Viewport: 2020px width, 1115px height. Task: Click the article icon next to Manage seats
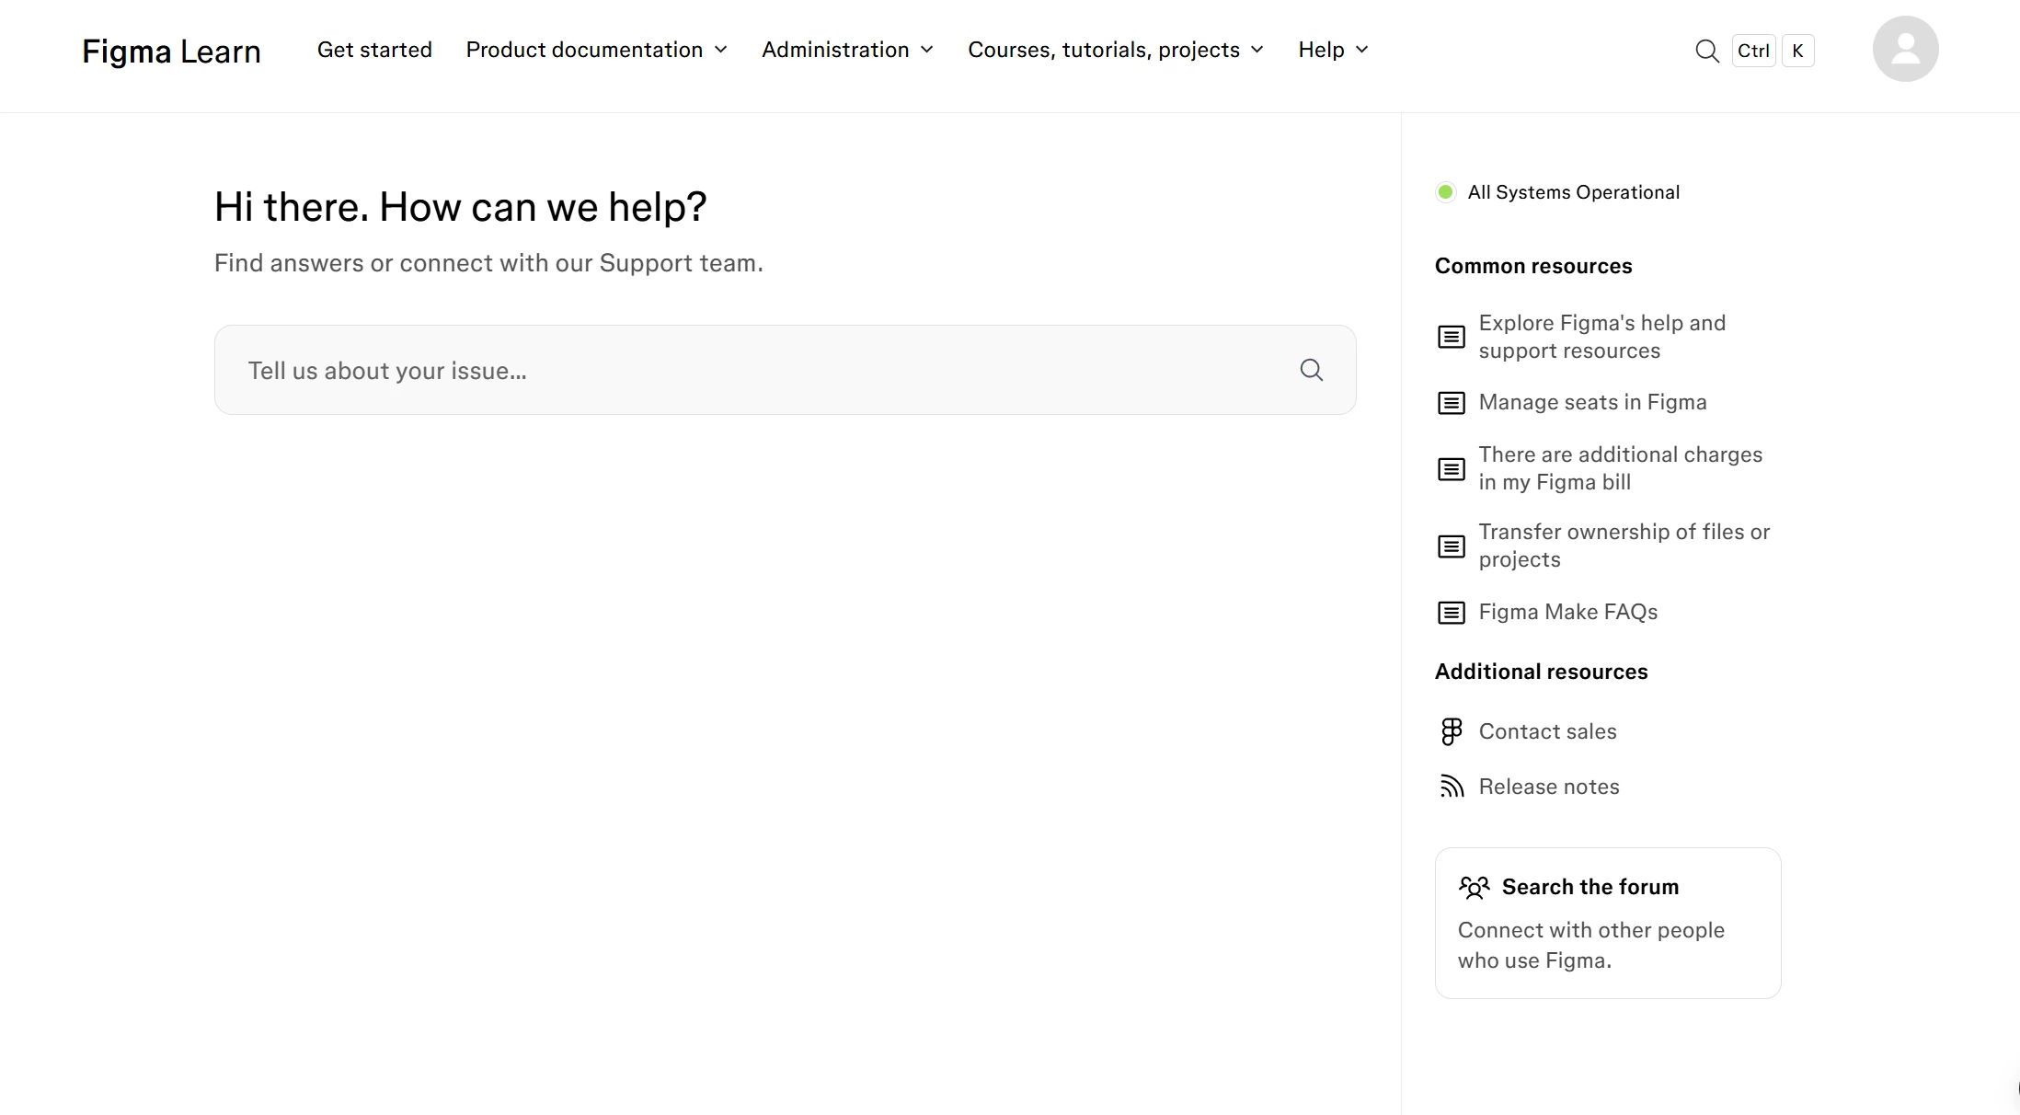click(x=1452, y=403)
